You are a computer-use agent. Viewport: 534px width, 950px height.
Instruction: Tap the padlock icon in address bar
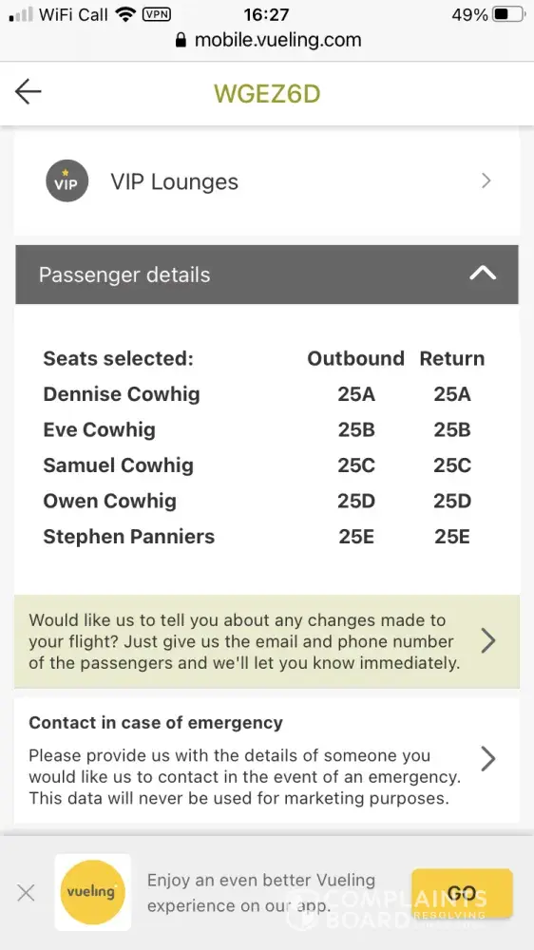click(180, 40)
